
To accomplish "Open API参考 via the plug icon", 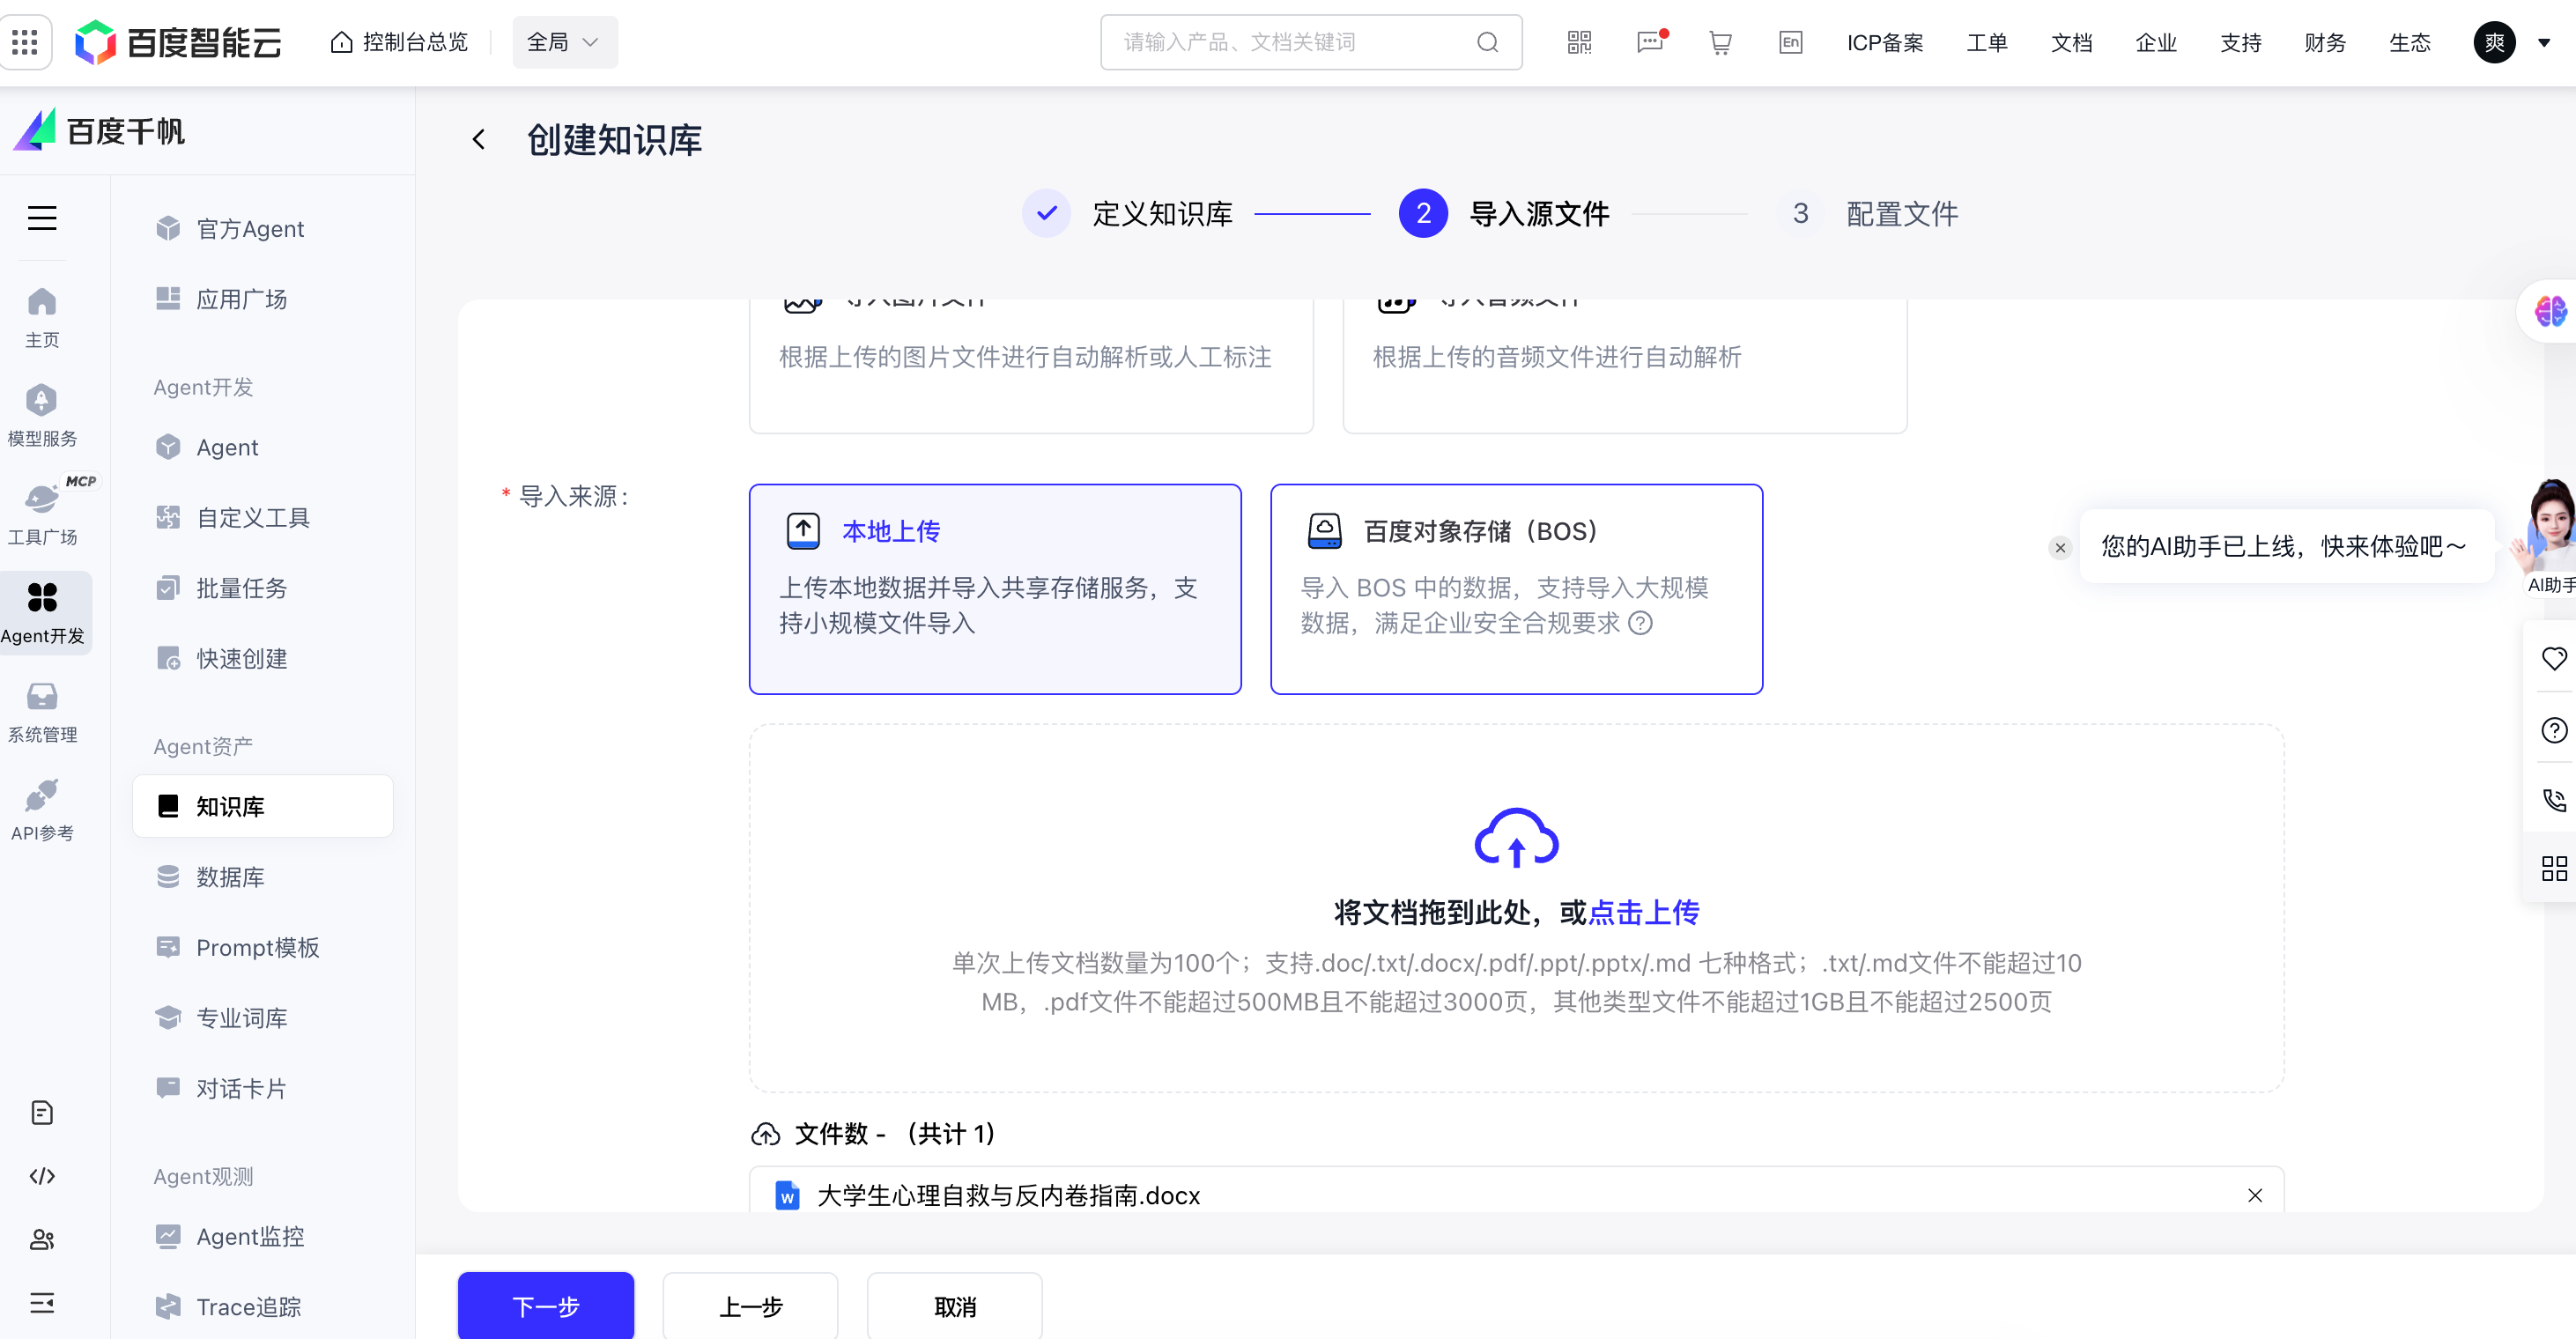I will 41,808.
